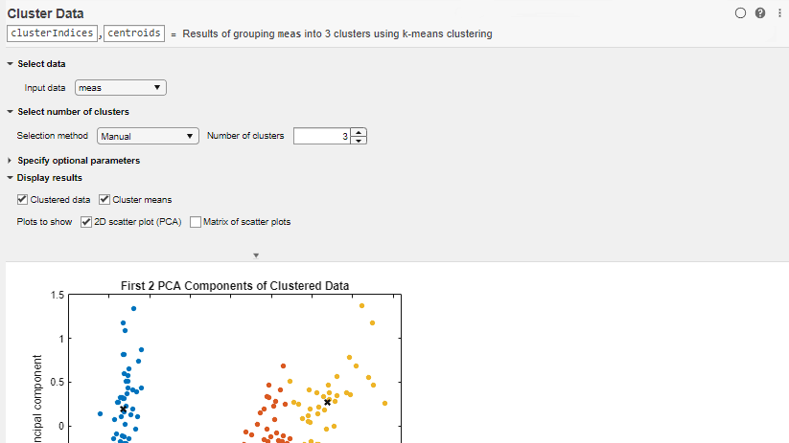Click the small collapse arrow above the plot

[x=256, y=255]
